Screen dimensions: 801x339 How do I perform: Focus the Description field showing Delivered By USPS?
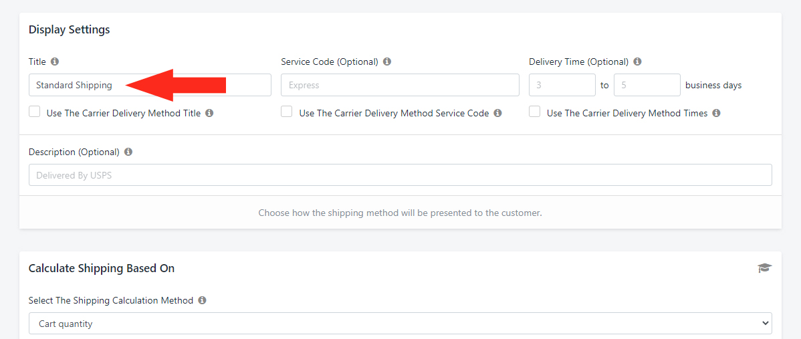[x=400, y=175]
